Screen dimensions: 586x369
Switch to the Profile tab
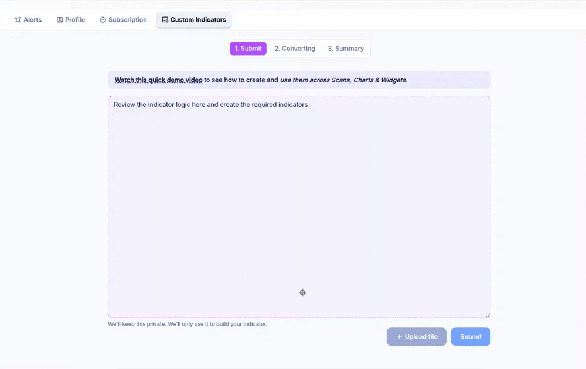(74, 20)
